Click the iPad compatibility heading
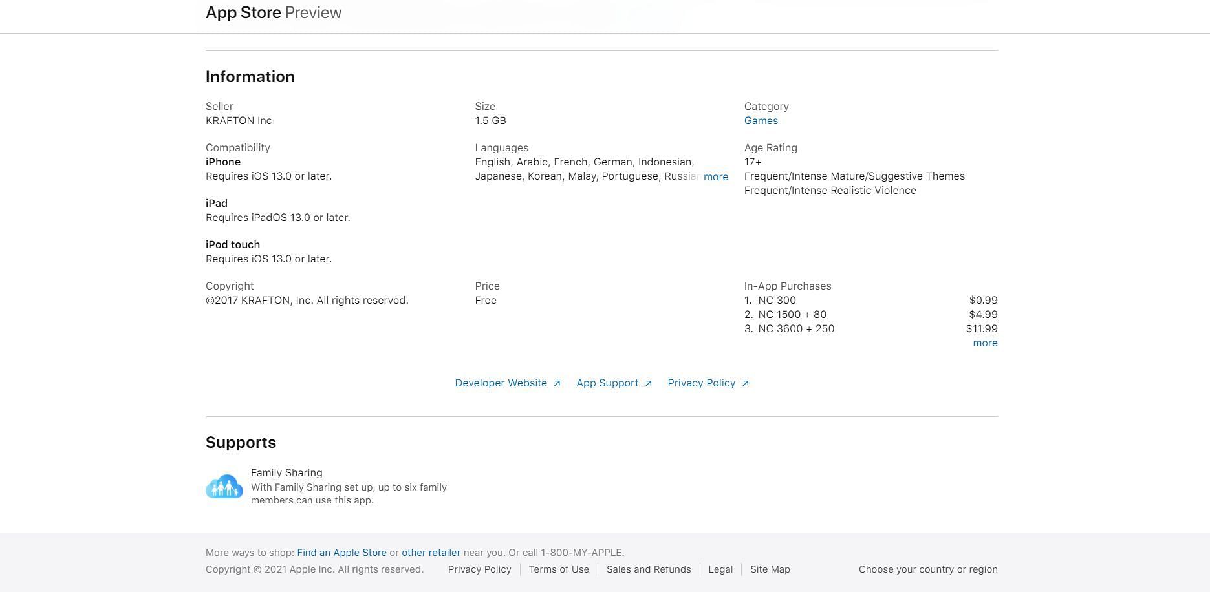Screen dimensions: 1210x592 (217, 204)
